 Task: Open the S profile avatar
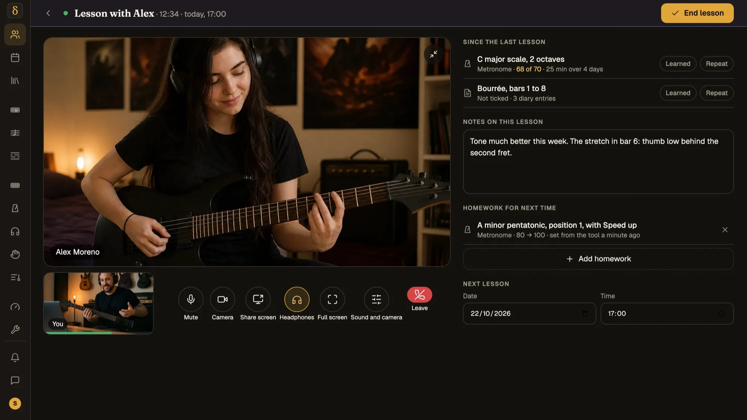pos(15,404)
